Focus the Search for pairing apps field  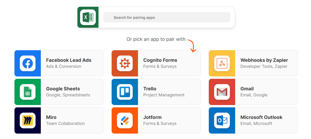point(166,18)
